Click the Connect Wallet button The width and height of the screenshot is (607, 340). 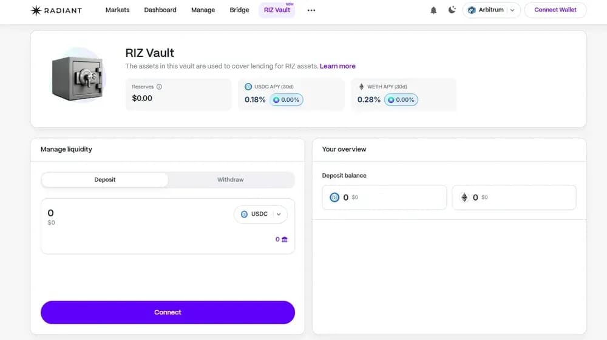(555, 10)
